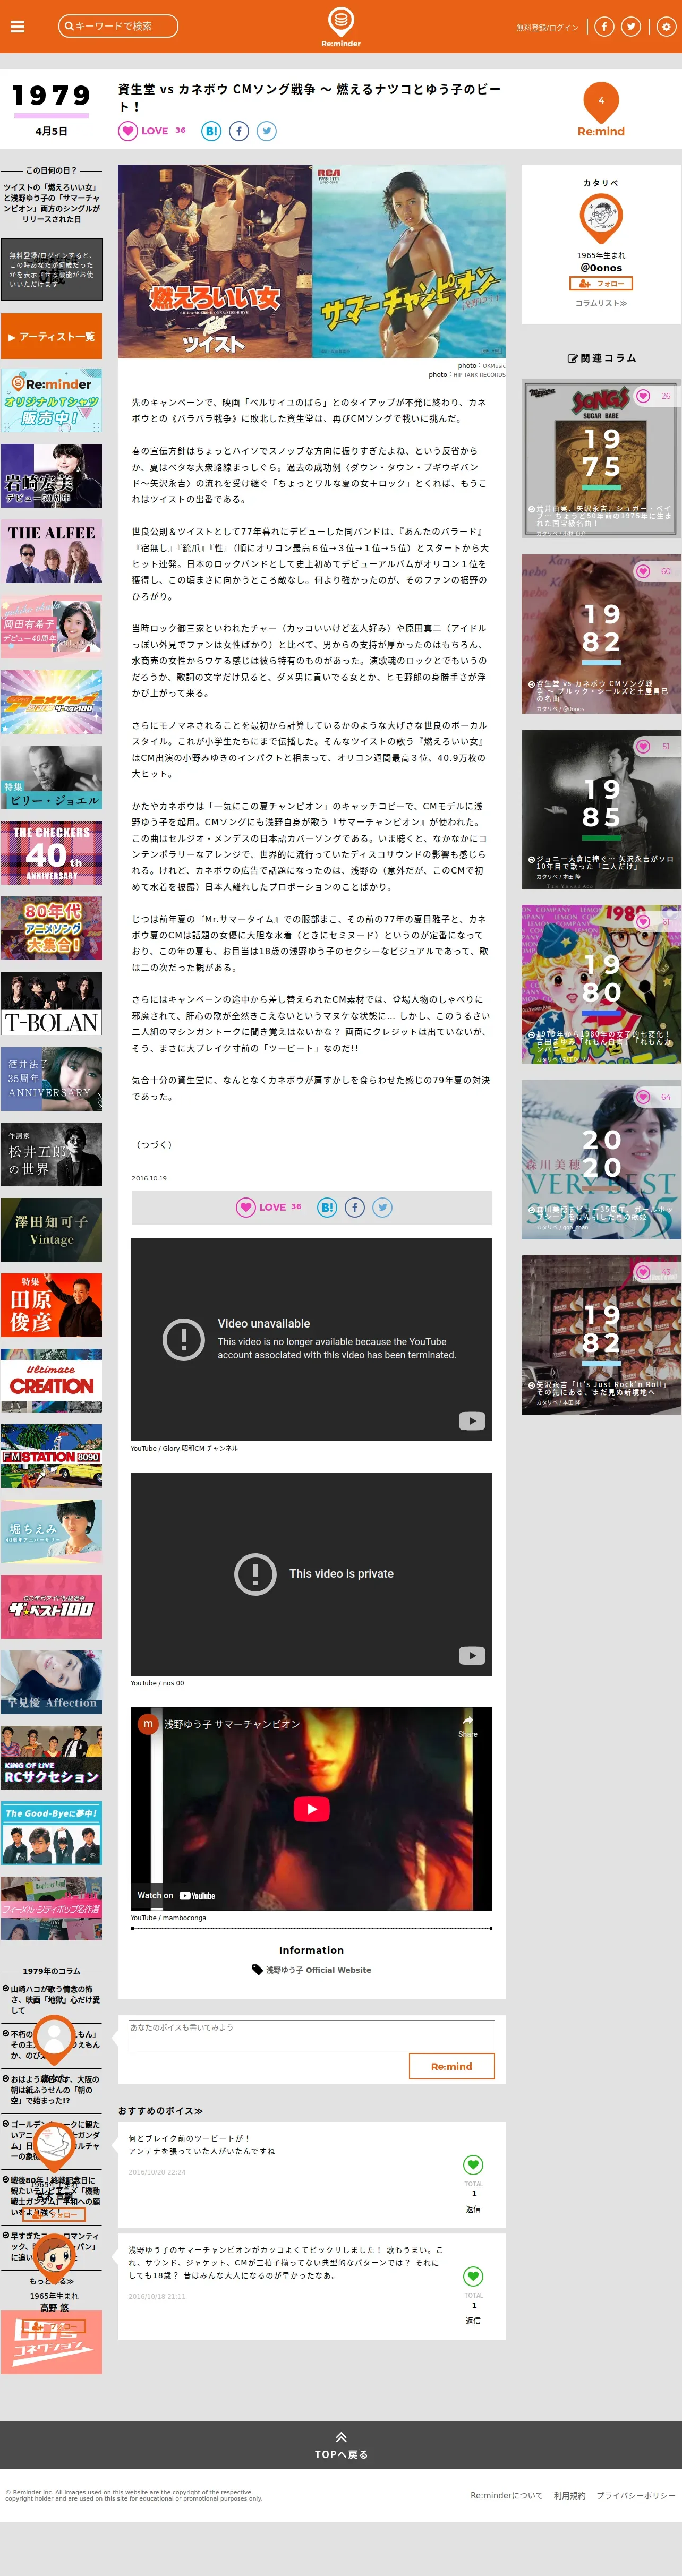Click Hatena B! icon below the article text
Image resolution: width=682 pixels, height=2576 pixels.
click(x=327, y=1207)
